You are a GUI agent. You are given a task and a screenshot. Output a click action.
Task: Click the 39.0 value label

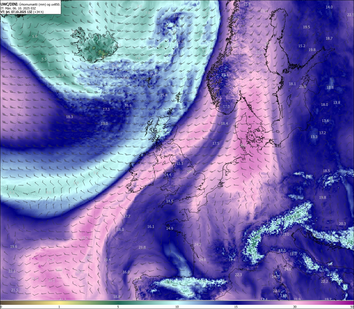(51, 280)
